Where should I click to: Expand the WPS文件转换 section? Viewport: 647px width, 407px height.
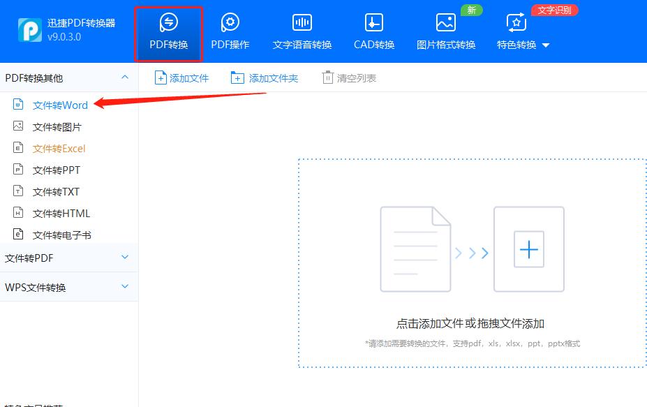(66, 287)
